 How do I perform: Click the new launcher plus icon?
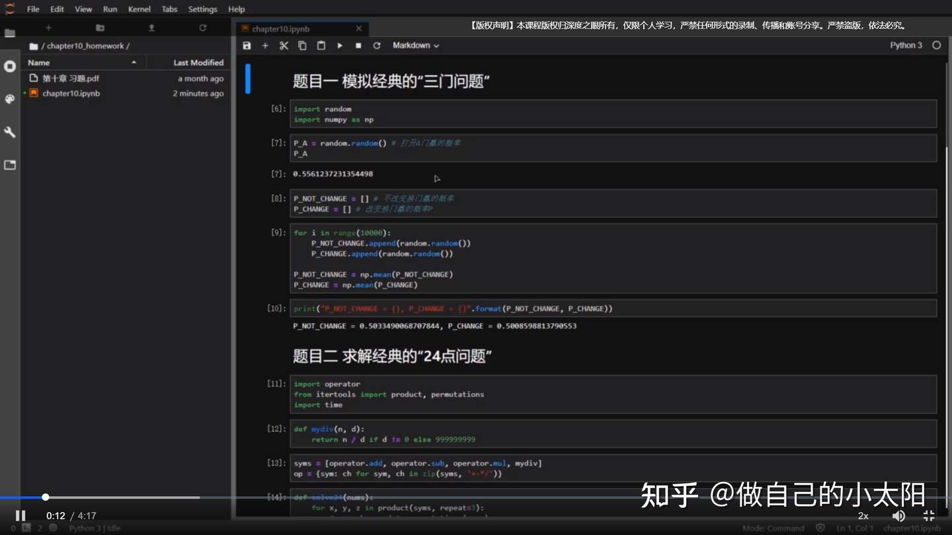[48, 28]
